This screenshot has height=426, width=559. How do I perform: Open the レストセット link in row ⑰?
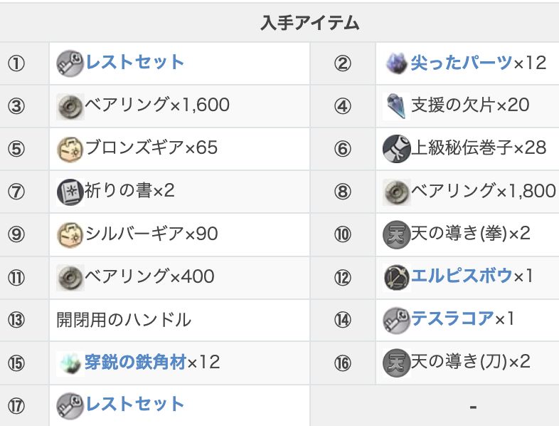point(134,405)
